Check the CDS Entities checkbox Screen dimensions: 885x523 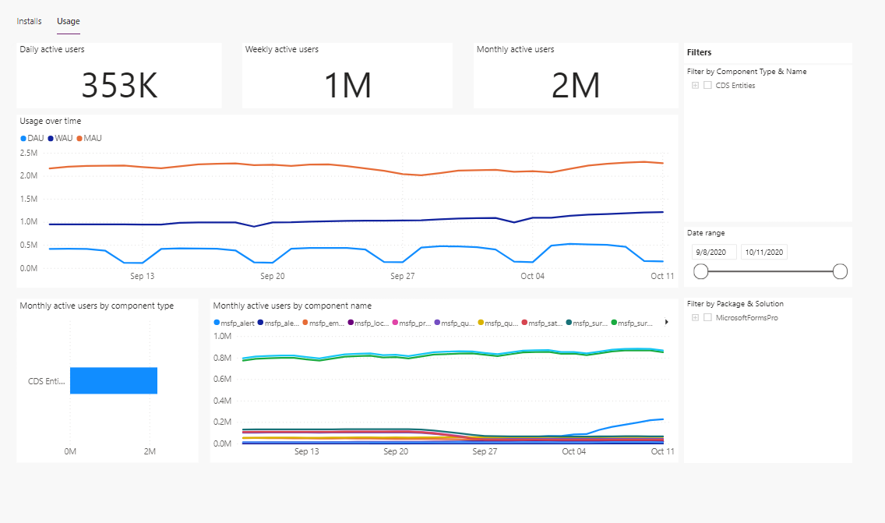pos(707,86)
